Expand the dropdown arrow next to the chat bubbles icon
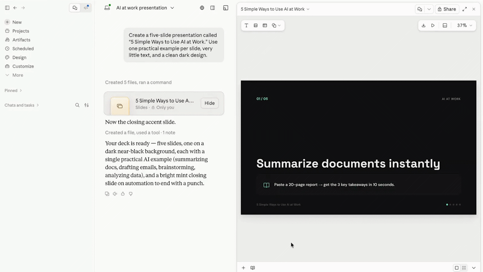This screenshot has height=272, width=483. click(x=429, y=9)
